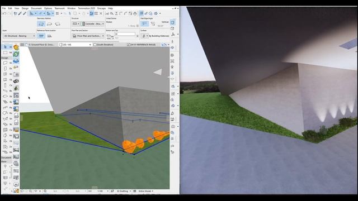The height and width of the screenshot is (201, 358).
Task: Click the By Building Materials surface label
Action: [x=159, y=36]
